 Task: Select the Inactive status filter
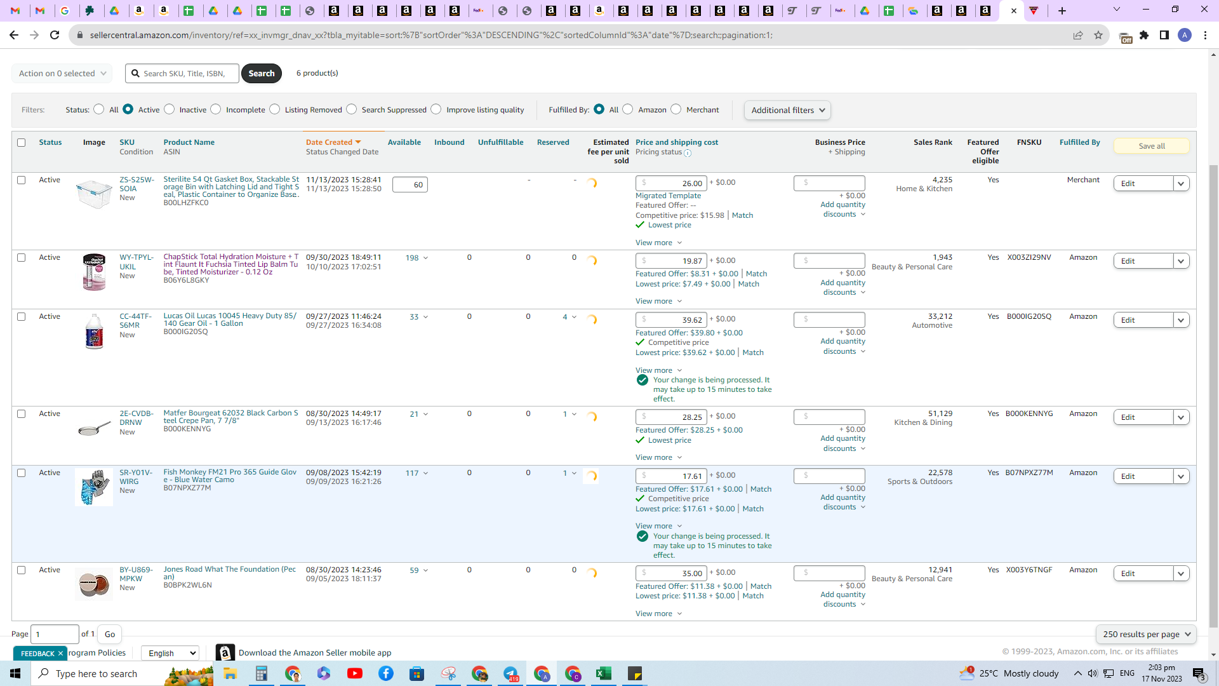tap(169, 109)
